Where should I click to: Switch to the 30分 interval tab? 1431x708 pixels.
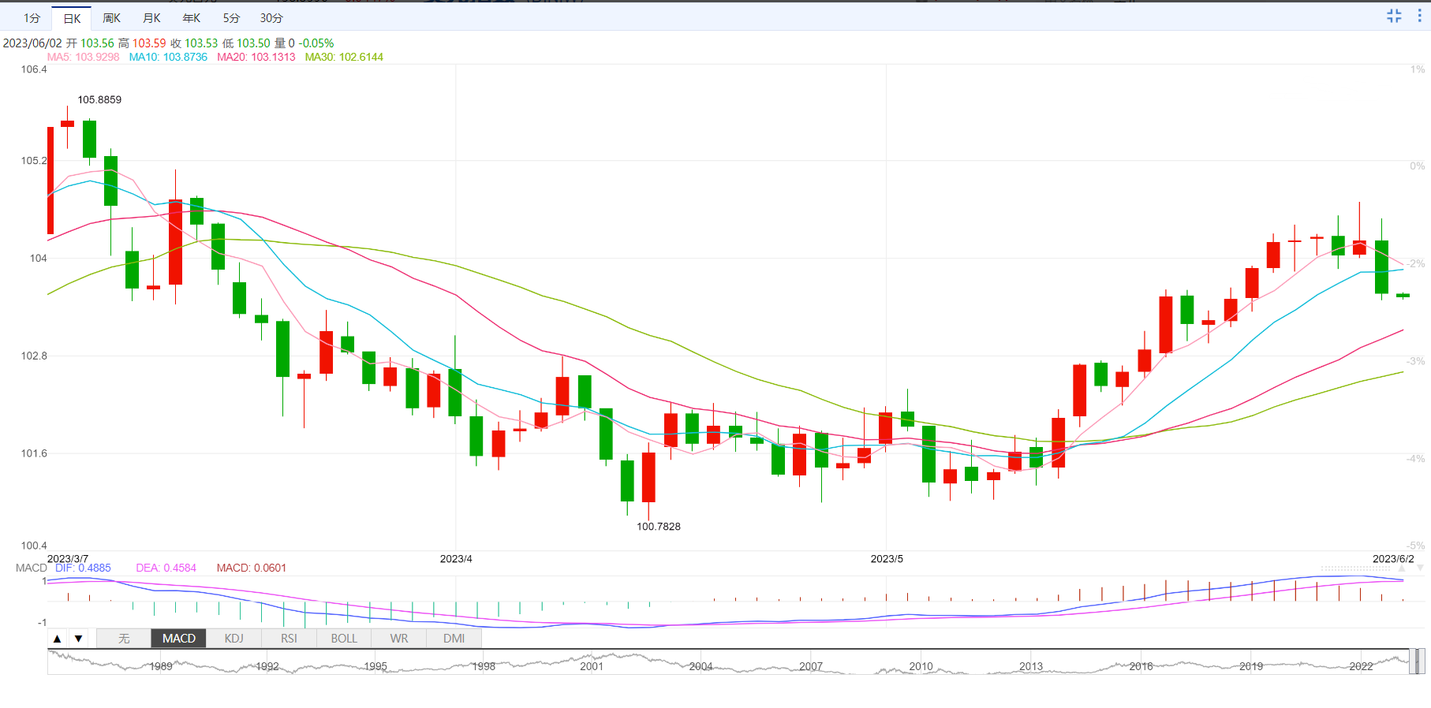pos(271,18)
